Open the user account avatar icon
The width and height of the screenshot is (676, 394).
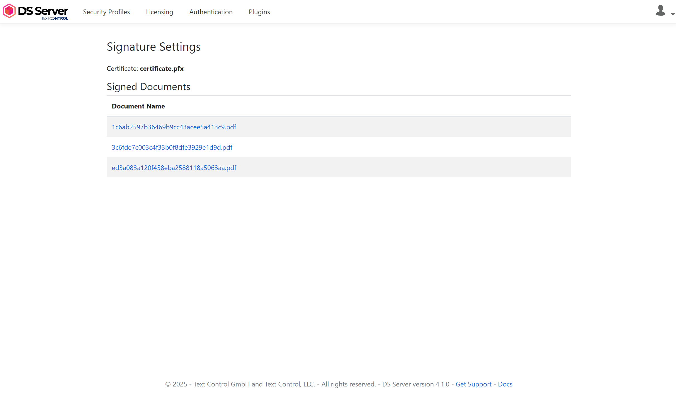click(660, 11)
